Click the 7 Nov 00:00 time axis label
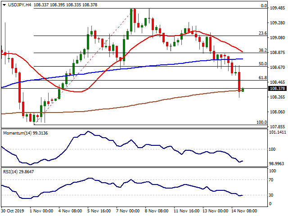288x216 pixels. pos(128,211)
